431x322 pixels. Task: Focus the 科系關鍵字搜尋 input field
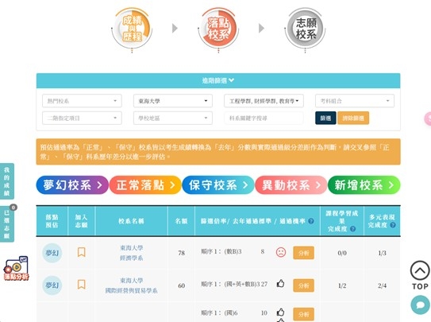click(264, 118)
